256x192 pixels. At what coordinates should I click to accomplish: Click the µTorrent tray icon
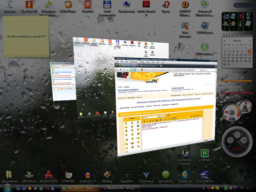(226, 188)
